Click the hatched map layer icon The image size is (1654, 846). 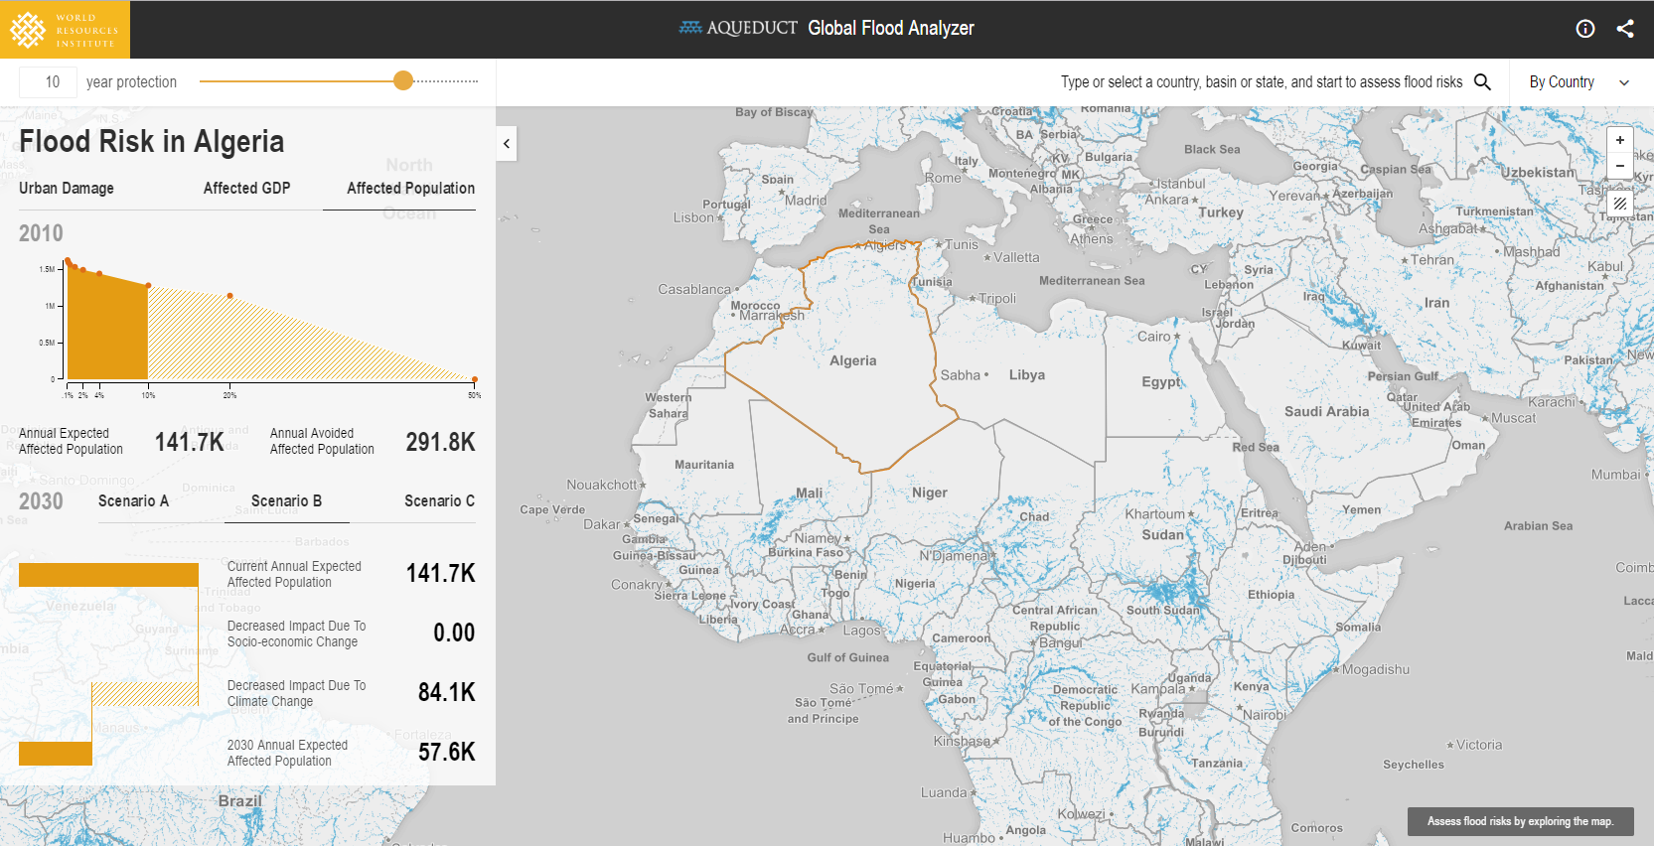[1620, 203]
